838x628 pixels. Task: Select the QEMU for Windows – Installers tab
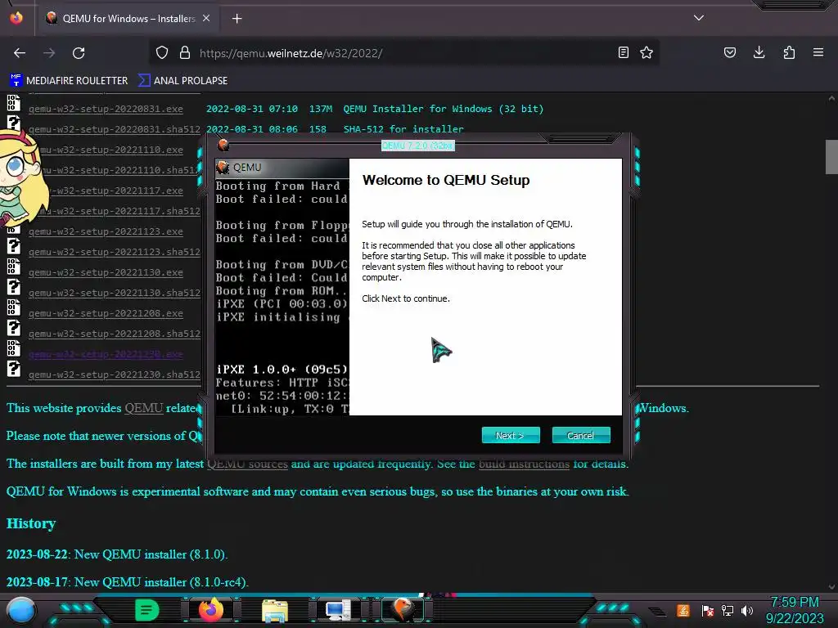128,18
